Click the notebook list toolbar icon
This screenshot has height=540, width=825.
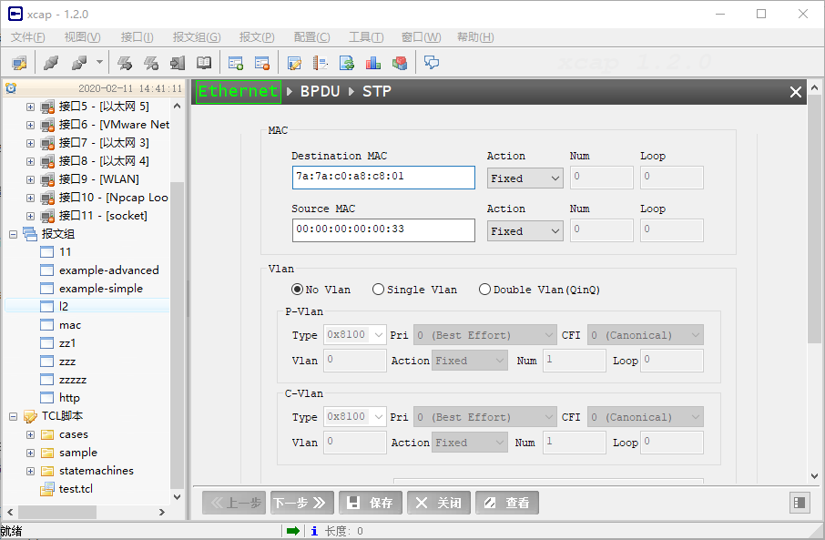[x=321, y=63]
